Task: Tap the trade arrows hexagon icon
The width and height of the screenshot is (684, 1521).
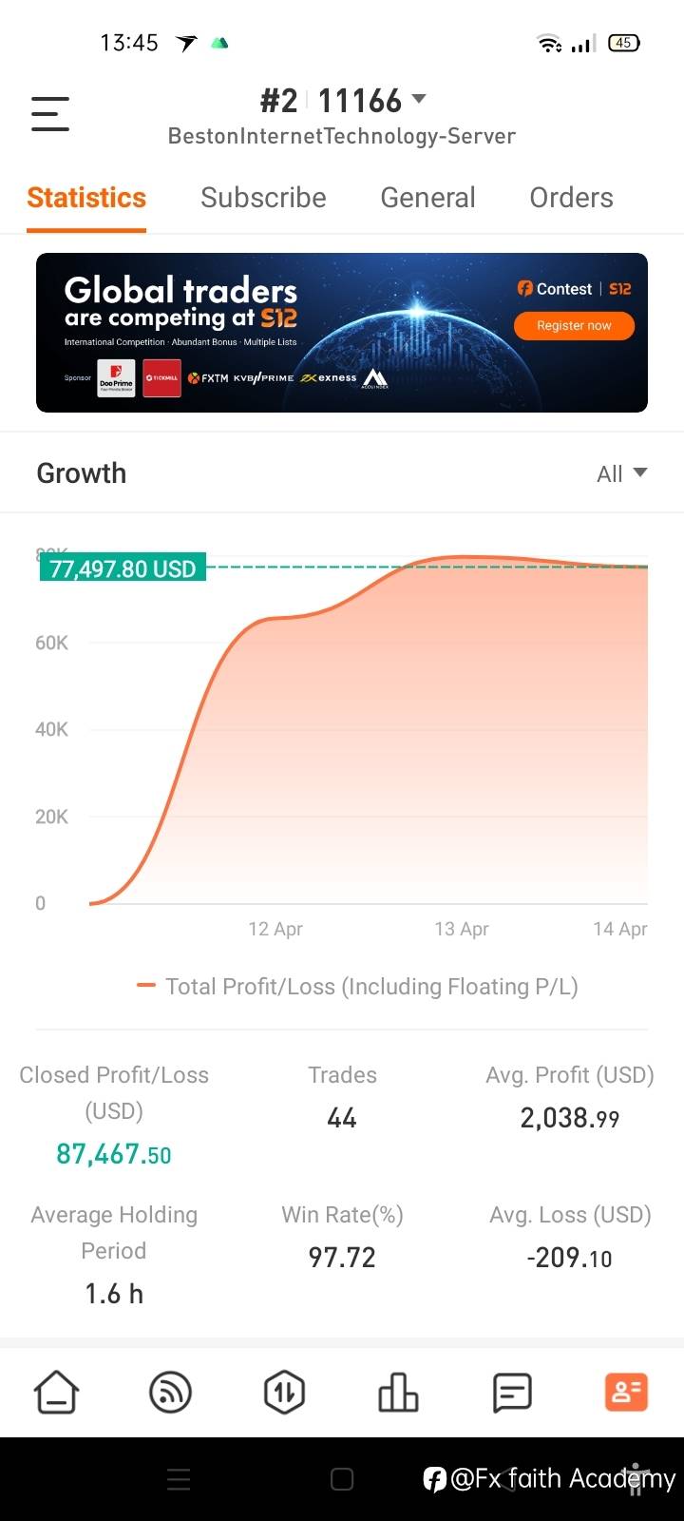Action: tap(284, 1393)
